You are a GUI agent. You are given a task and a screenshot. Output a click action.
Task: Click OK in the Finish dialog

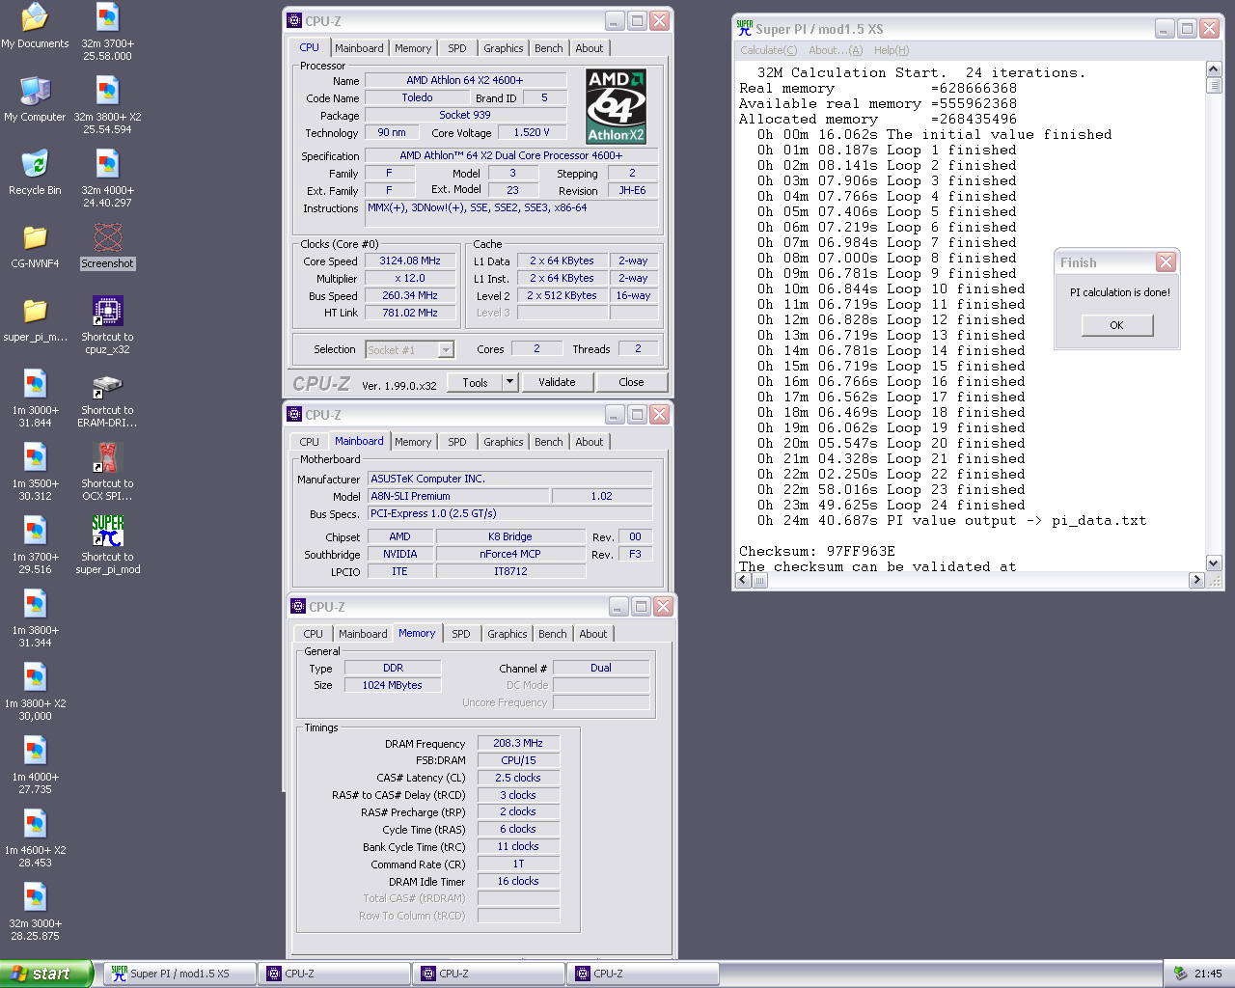[1116, 325]
